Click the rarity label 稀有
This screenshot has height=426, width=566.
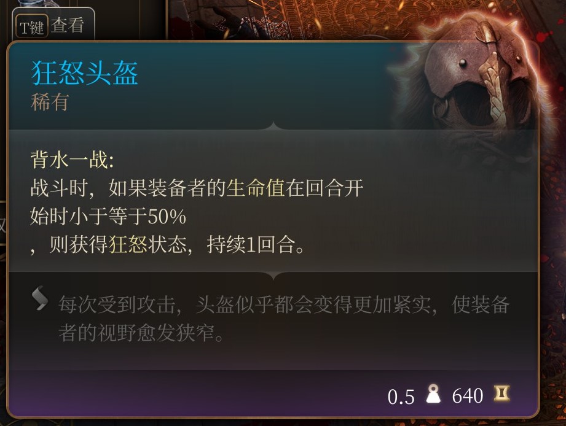point(50,102)
